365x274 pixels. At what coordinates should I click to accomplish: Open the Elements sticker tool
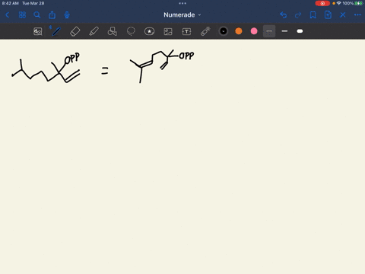click(x=149, y=31)
